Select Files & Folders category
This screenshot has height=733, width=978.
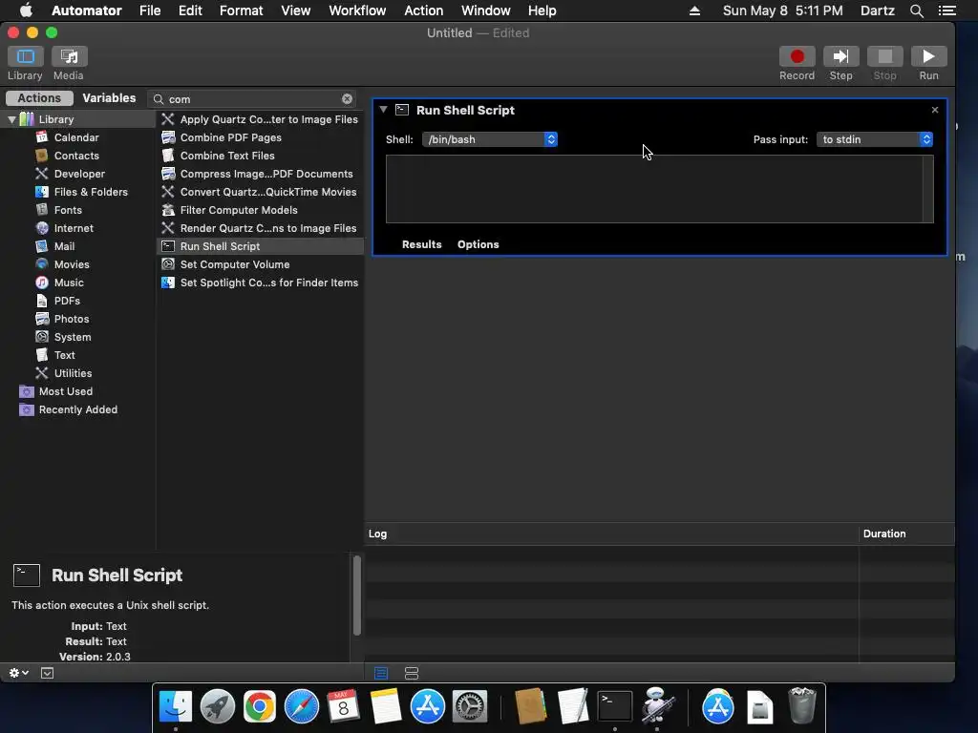tap(91, 192)
